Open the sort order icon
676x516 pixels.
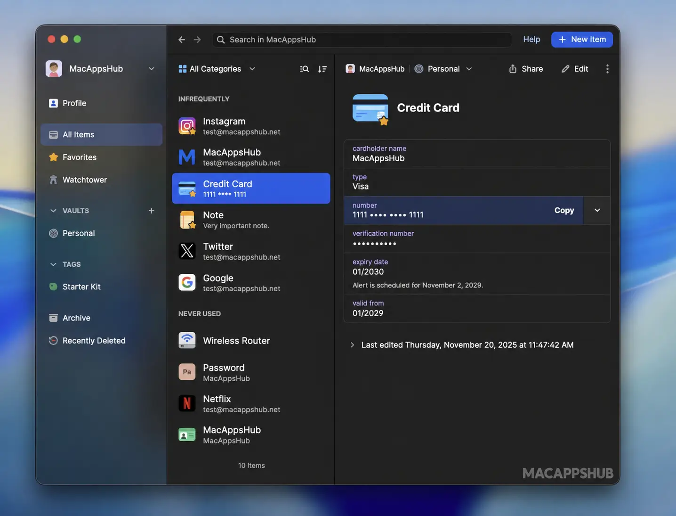(322, 69)
